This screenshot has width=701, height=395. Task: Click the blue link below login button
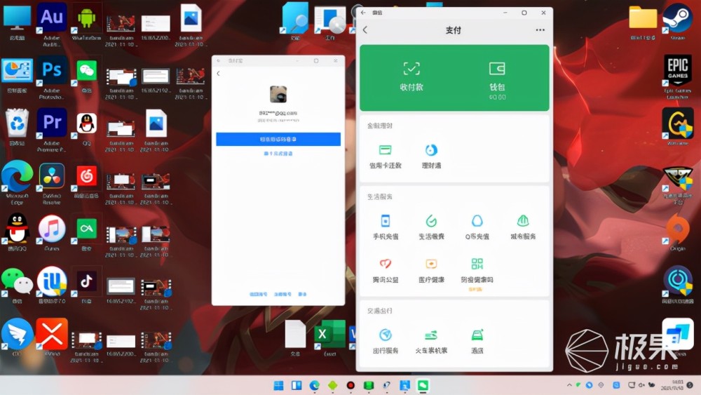pos(278,154)
